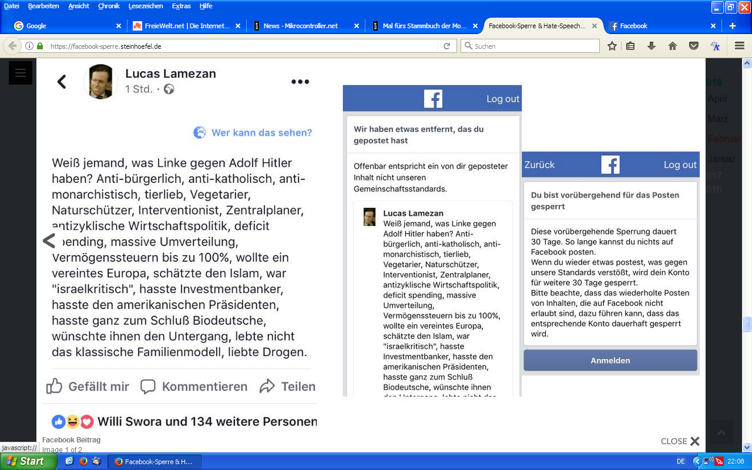Click the back chevron beside Lucas Lamezan
Image resolution: width=752 pixels, height=470 pixels.
click(62, 82)
